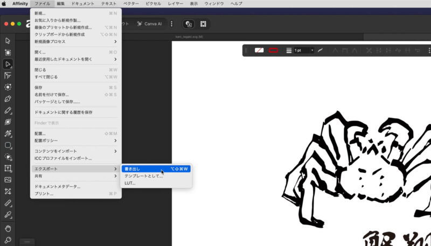Open the ヘルプ menu in menu bar

pos(237,4)
